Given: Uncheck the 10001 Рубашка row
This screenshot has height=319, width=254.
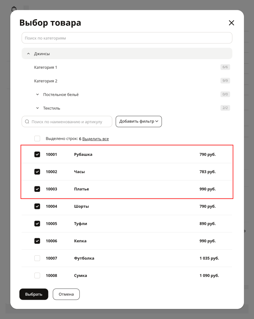Looking at the screenshot, I should pos(37,154).
